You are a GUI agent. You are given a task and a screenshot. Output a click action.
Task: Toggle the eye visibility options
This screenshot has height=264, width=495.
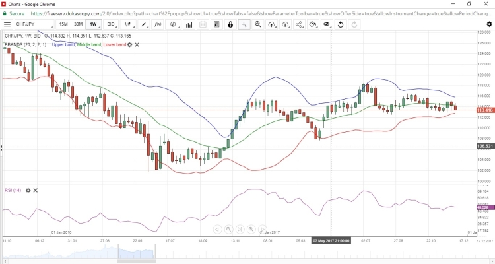[x=326, y=24]
